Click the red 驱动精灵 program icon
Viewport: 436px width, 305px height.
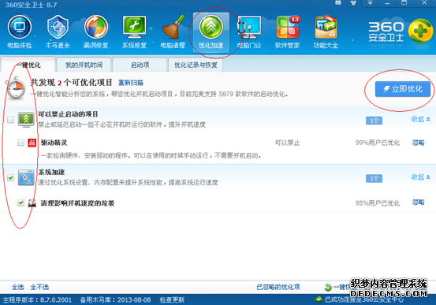[32, 143]
